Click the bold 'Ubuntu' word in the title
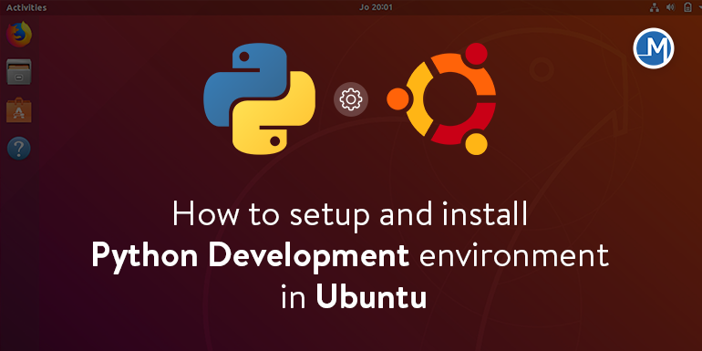Image resolution: width=702 pixels, height=351 pixels. pos(371,297)
